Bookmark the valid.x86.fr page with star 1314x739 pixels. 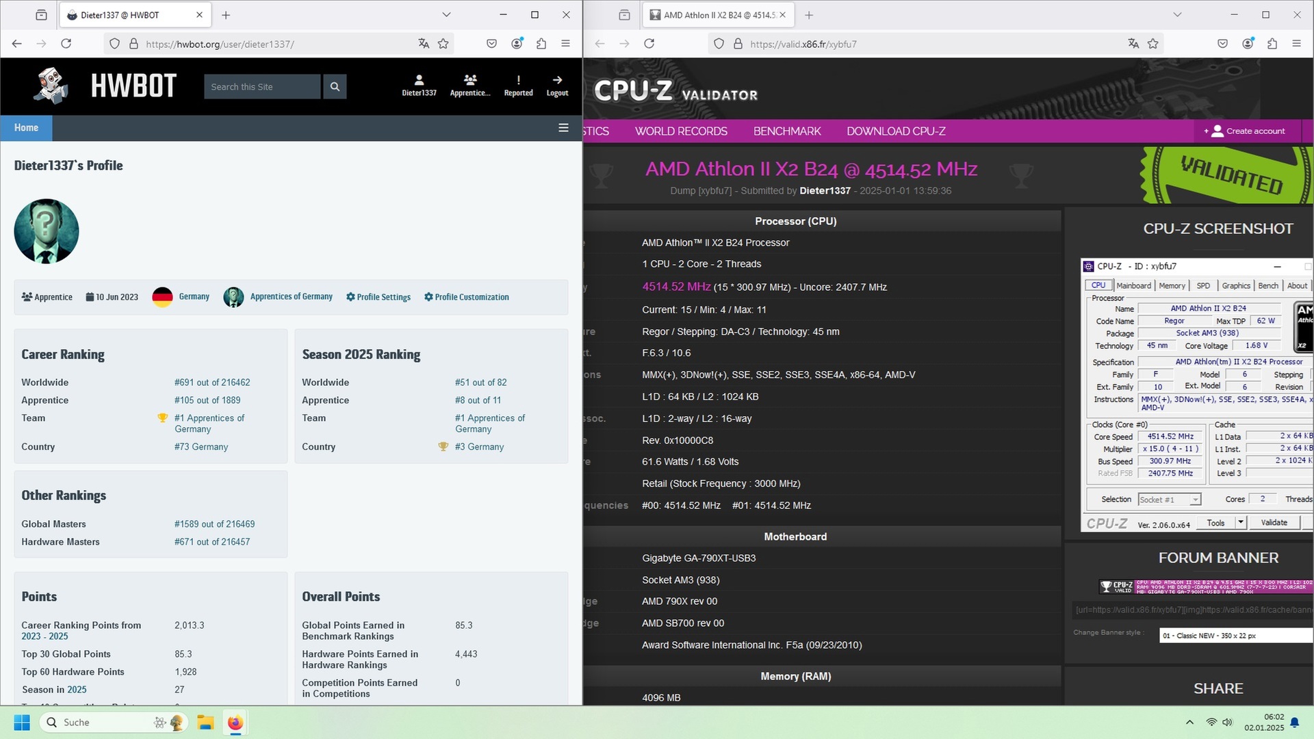coord(1153,44)
